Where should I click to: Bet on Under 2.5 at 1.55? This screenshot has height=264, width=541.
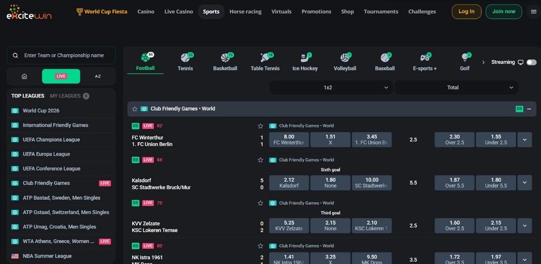click(496, 140)
